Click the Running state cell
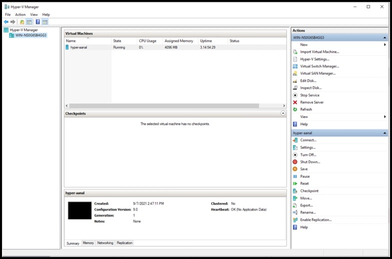392x259 pixels. pyautogui.click(x=119, y=47)
